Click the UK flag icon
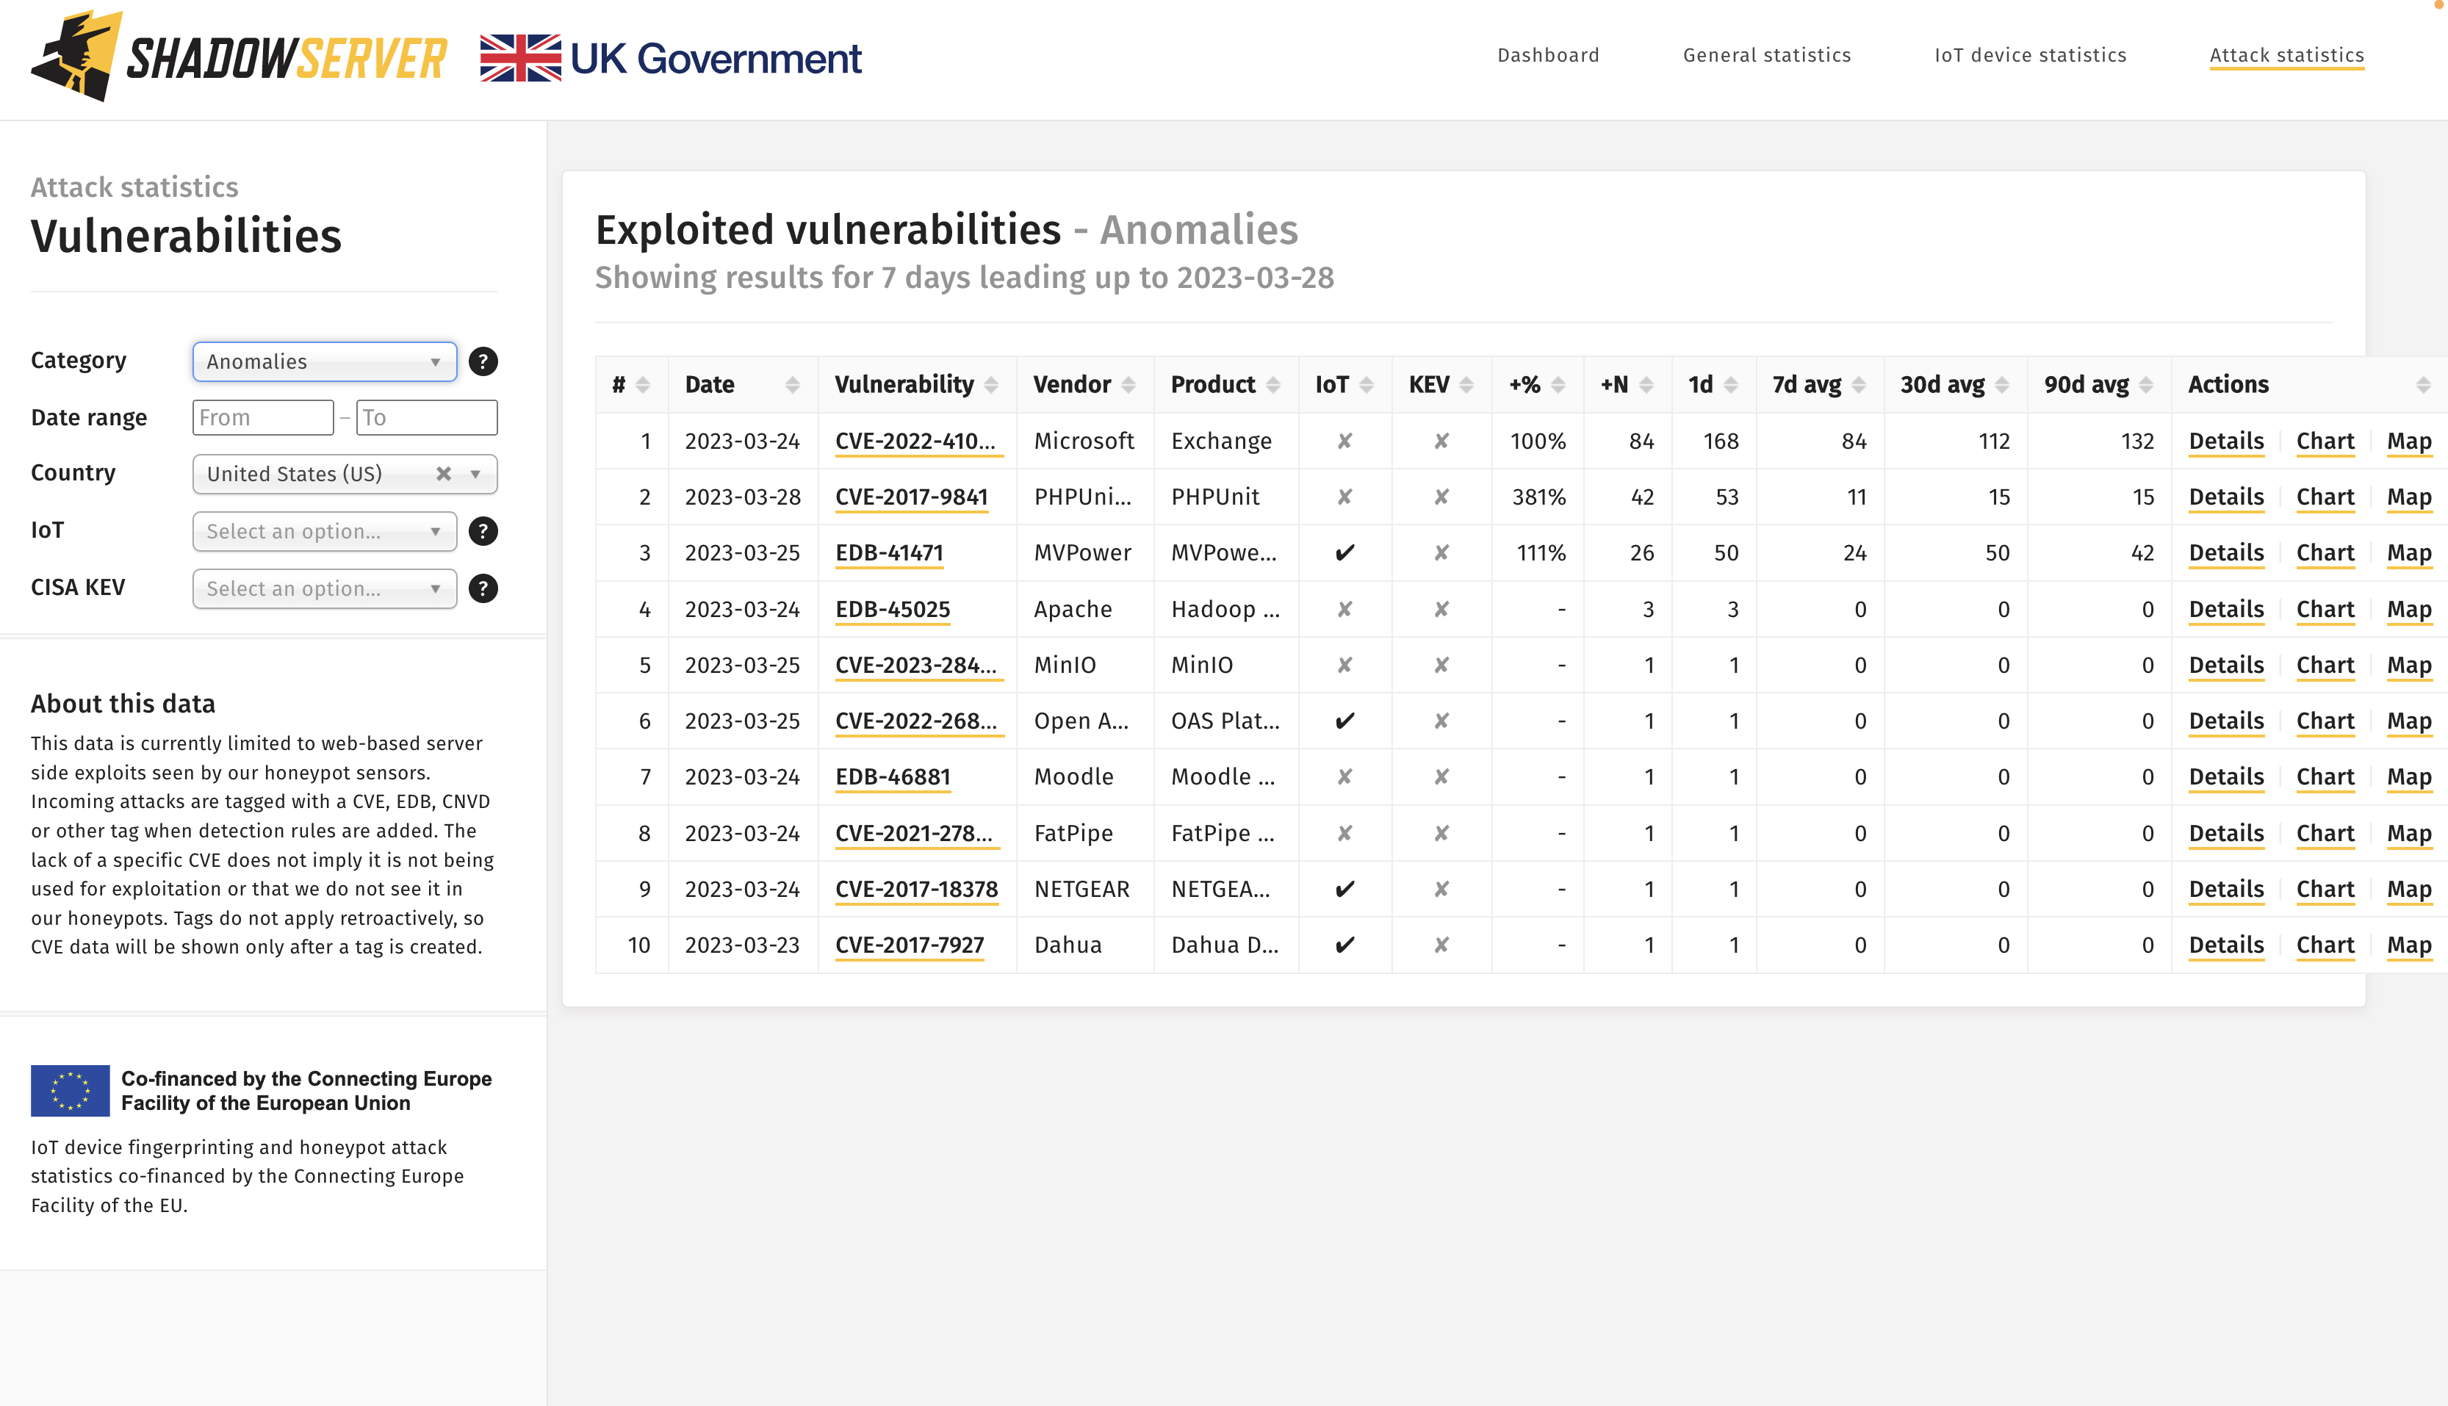 pos(520,58)
